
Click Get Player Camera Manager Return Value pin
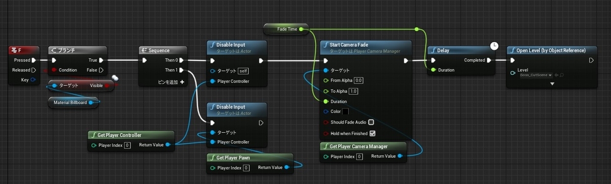coord(400,156)
